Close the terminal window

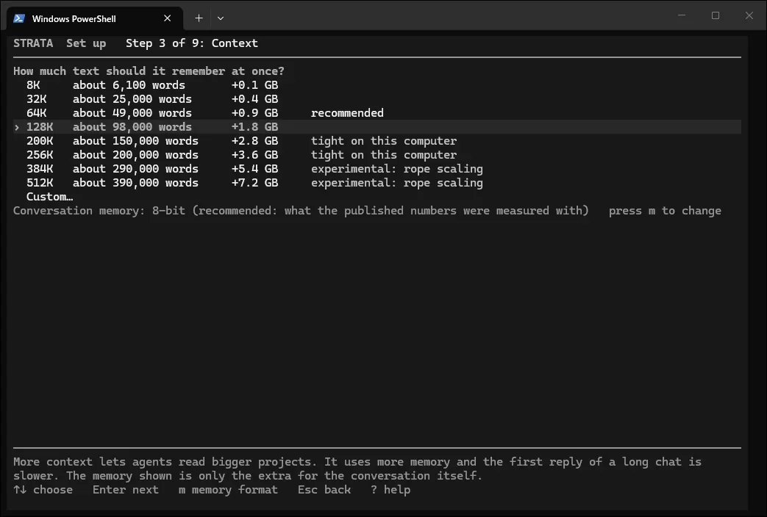749,15
